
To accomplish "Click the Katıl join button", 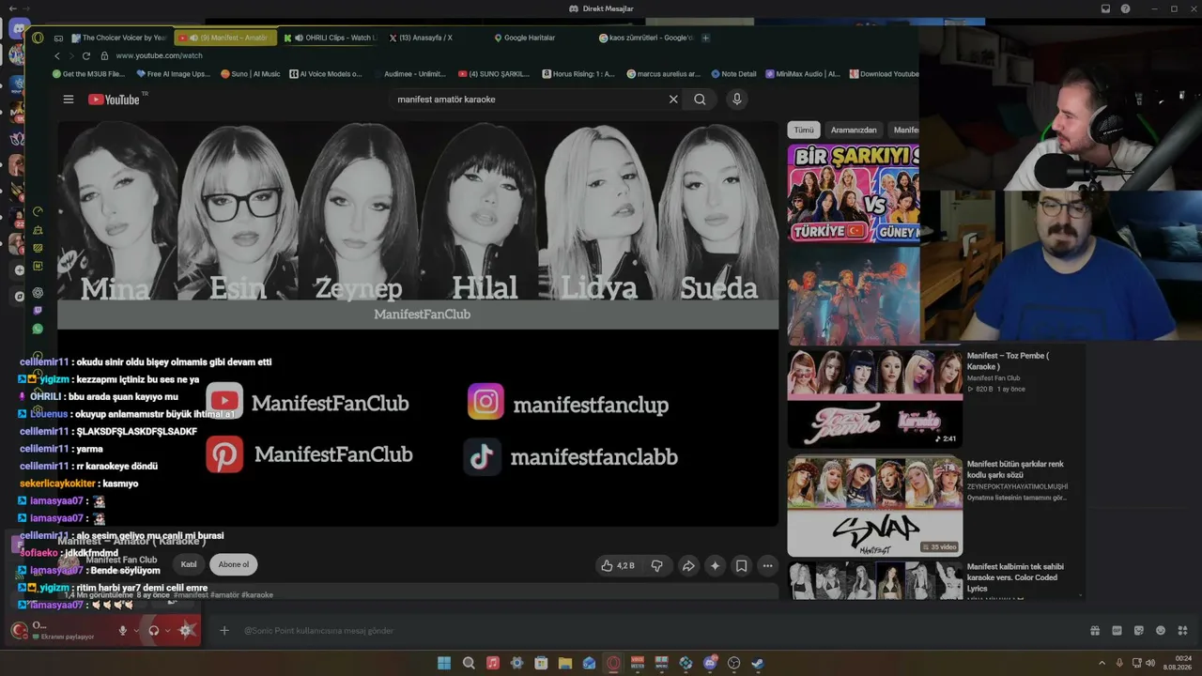I will pos(189,564).
